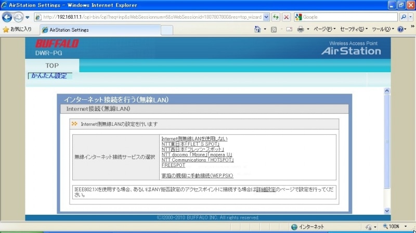Click the page scrollbar down arrow

click(x=387, y=211)
